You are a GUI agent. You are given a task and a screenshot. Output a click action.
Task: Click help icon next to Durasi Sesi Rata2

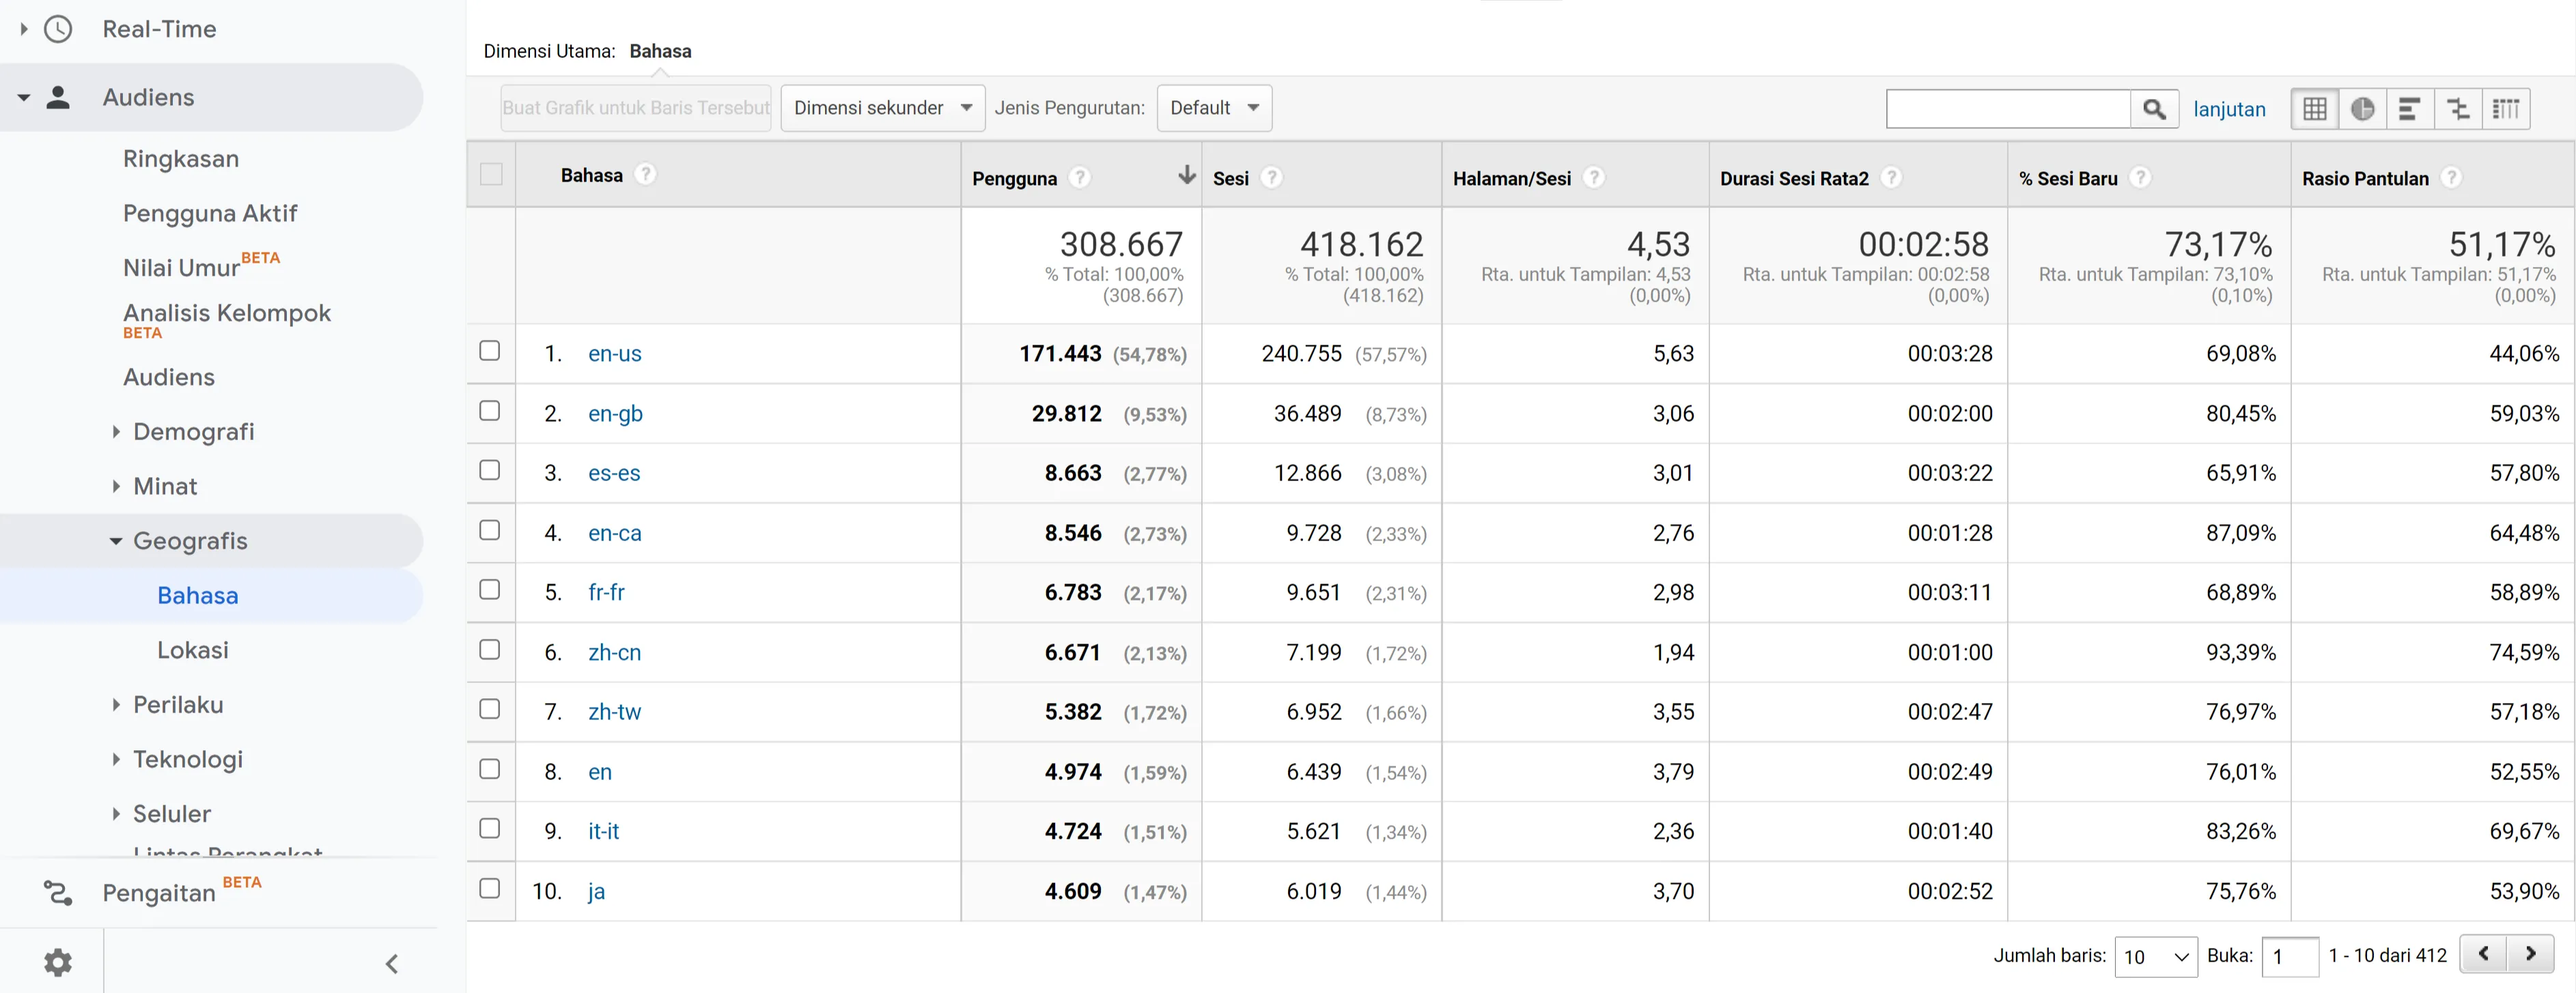point(1891,177)
